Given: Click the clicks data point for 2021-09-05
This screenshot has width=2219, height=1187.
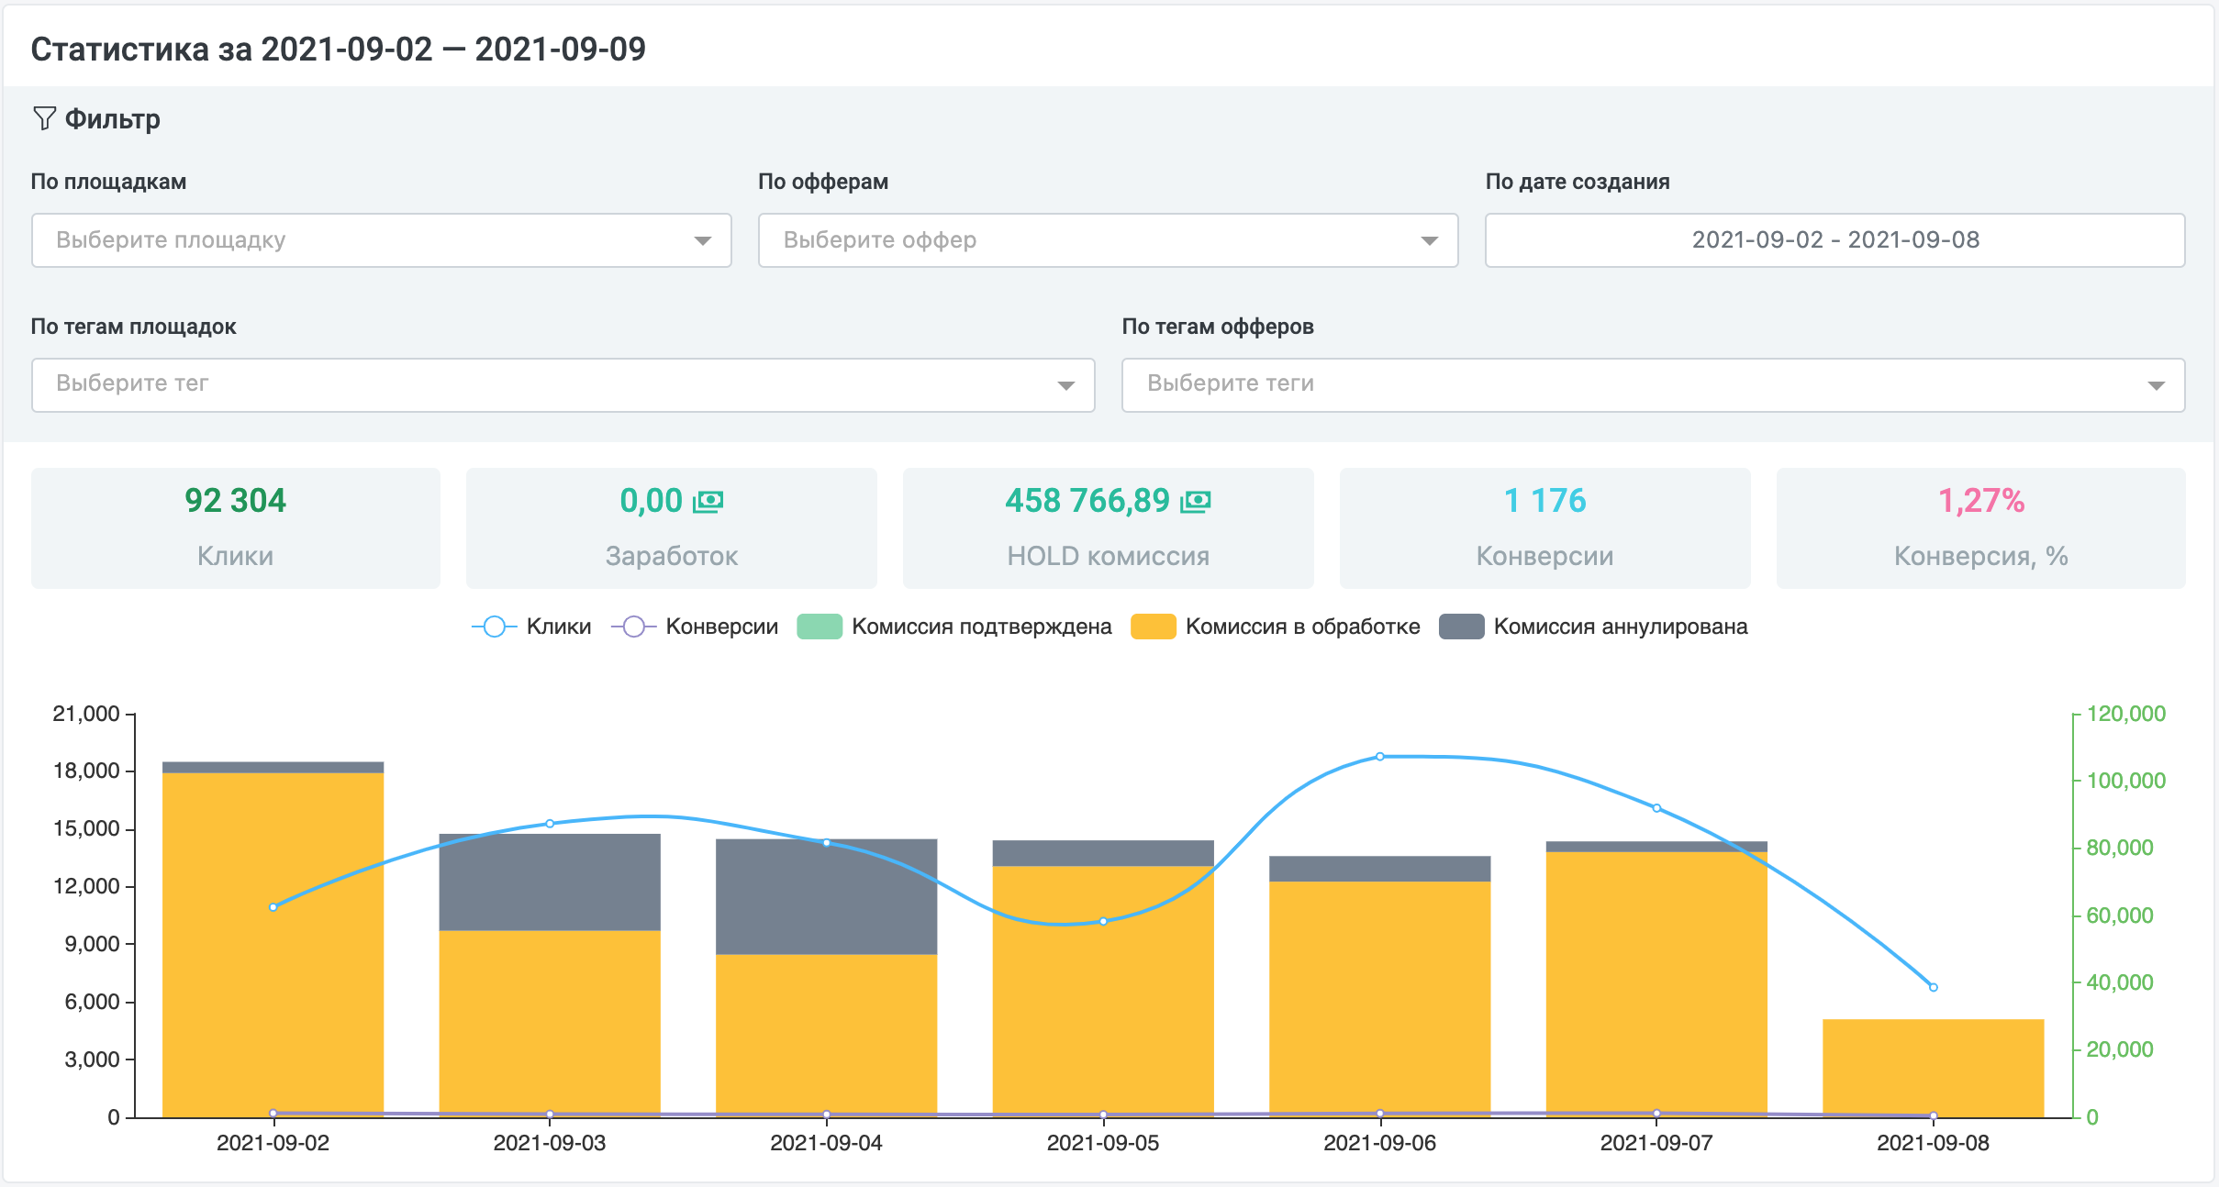Looking at the screenshot, I should [1103, 921].
